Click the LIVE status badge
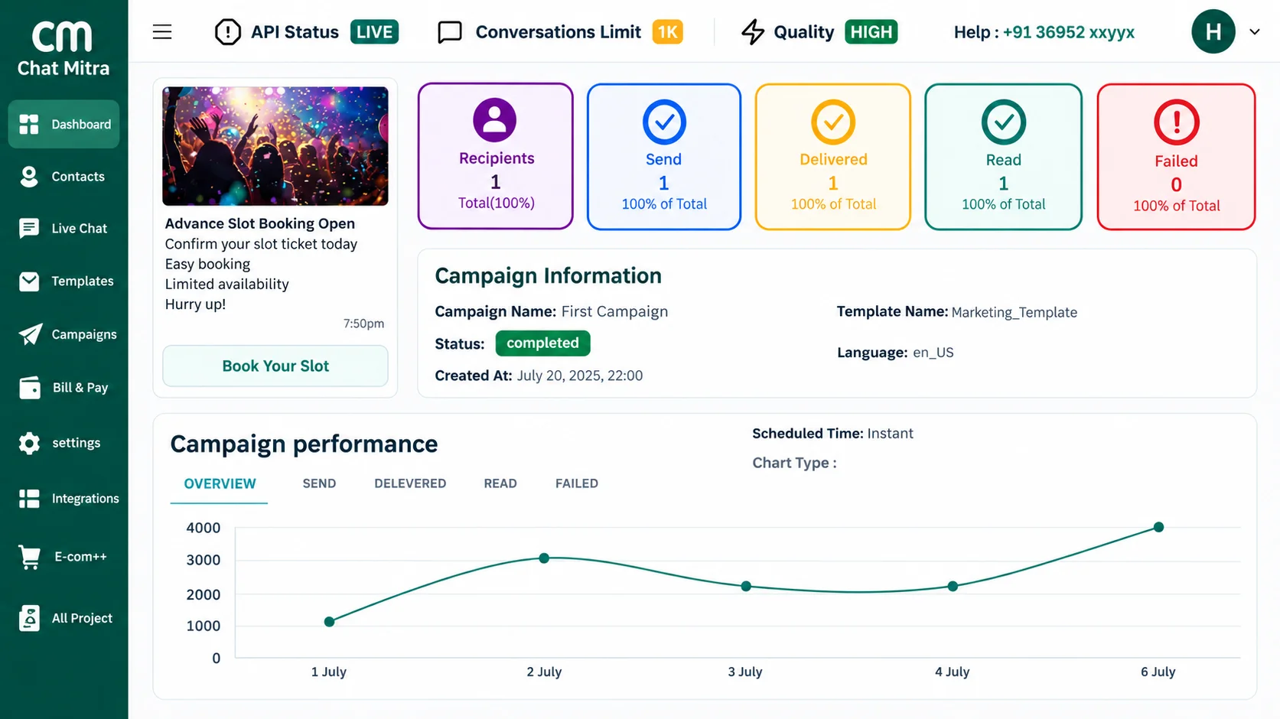The height and width of the screenshot is (719, 1280). click(x=374, y=32)
